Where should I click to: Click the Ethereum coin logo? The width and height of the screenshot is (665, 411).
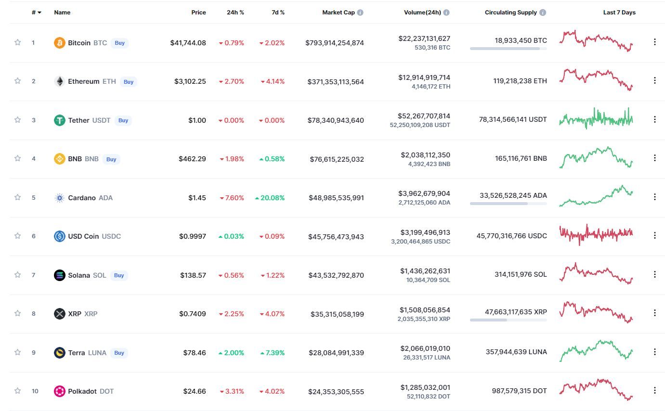click(59, 81)
